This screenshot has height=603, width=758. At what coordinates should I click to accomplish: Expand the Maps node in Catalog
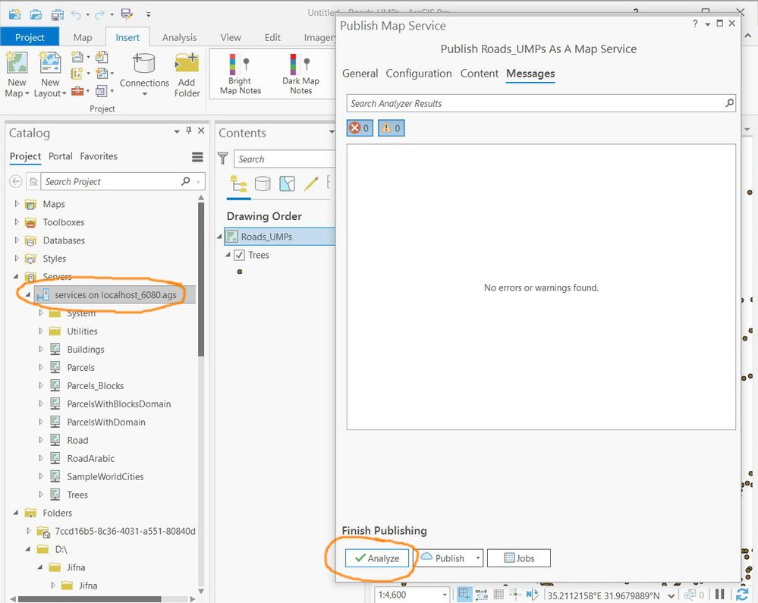point(17,204)
